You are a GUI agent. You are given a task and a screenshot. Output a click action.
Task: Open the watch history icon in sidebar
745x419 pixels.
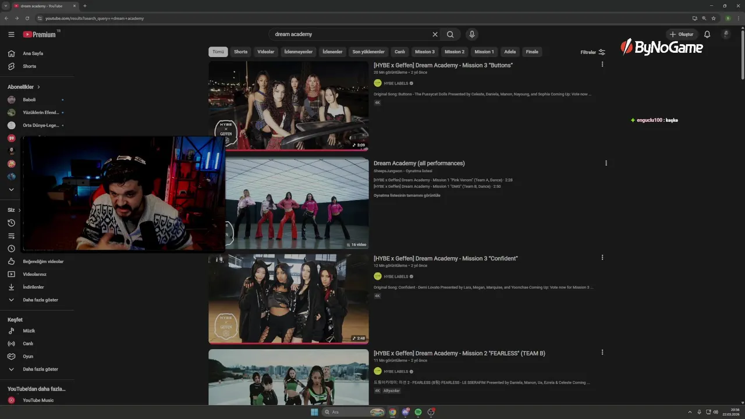(11, 223)
